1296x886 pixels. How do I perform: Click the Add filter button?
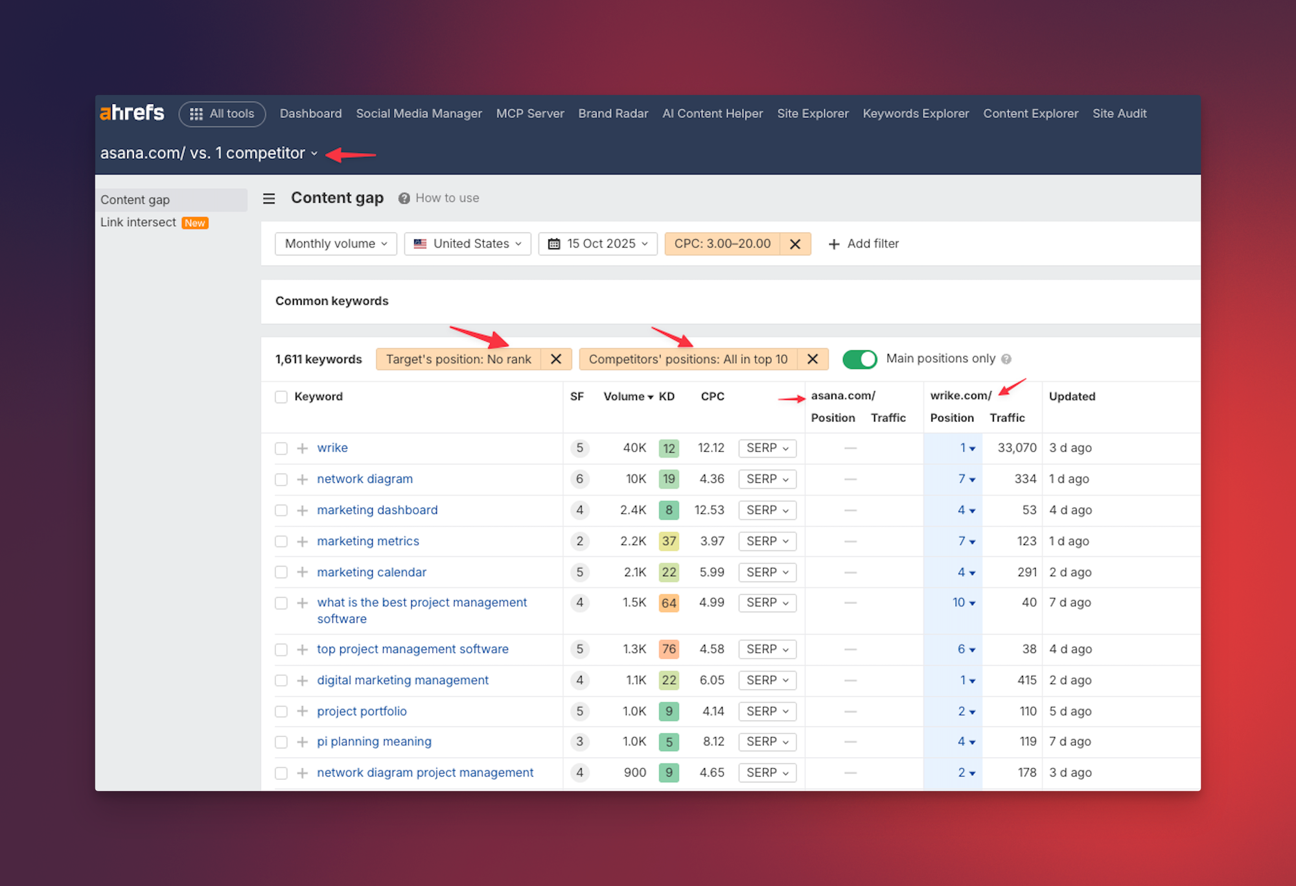coord(864,244)
